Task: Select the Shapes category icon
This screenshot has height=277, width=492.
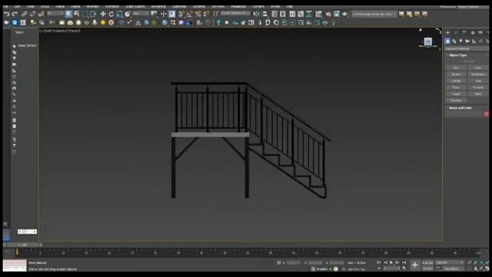Action: [454, 41]
